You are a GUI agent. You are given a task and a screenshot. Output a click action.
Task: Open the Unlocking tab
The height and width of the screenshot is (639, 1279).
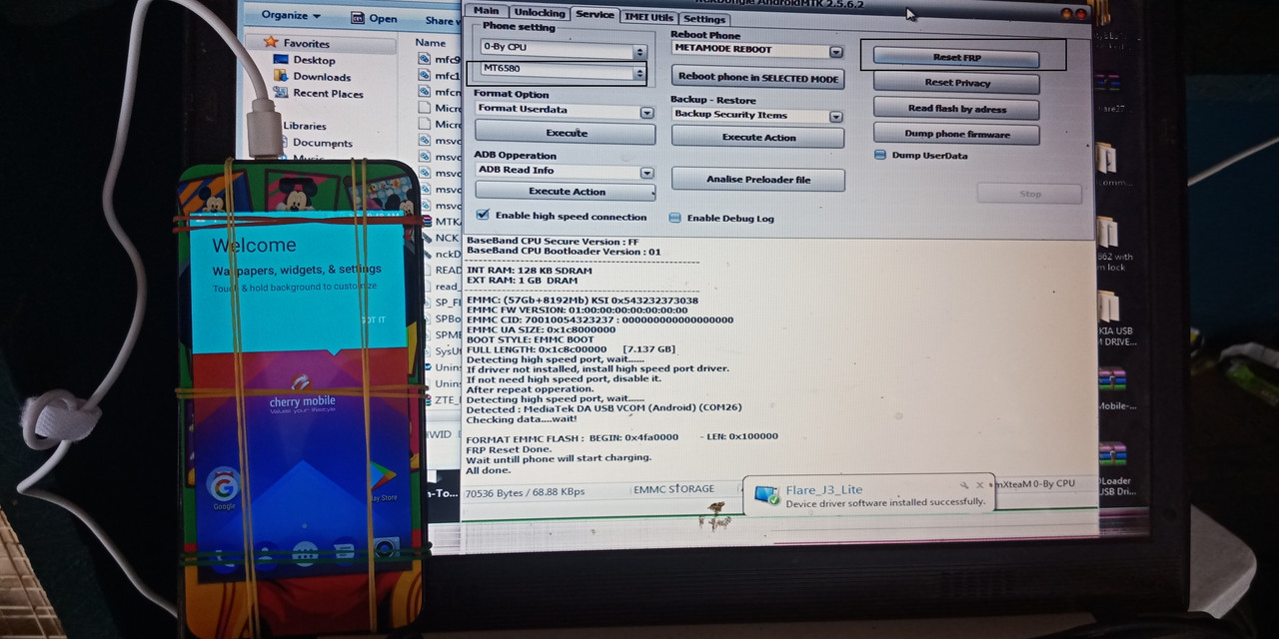click(539, 13)
